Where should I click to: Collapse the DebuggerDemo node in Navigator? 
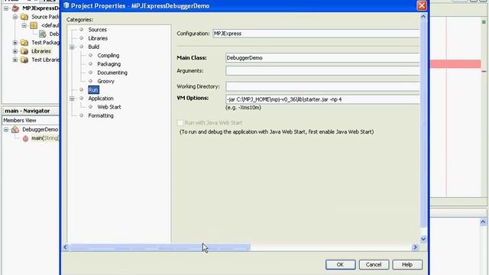click(x=6, y=130)
